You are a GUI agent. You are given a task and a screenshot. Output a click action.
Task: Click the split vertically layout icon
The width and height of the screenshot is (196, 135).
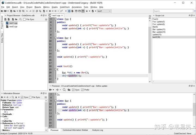(x=76, y=11)
